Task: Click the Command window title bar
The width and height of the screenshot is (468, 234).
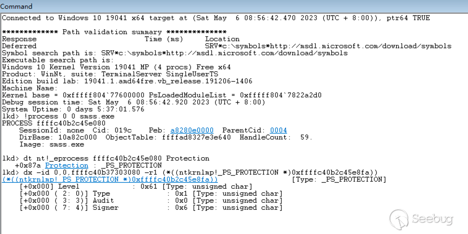Action: click(x=234, y=5)
